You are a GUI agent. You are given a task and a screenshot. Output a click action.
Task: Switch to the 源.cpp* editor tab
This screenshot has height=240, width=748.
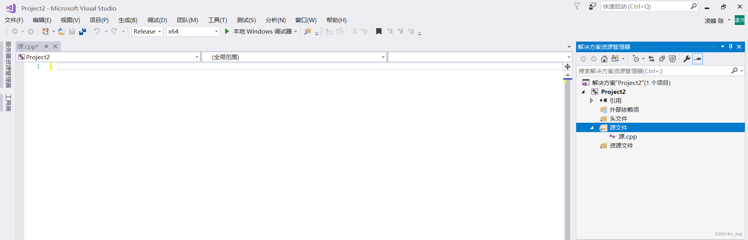point(28,47)
